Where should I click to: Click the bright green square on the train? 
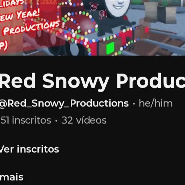click(x=110, y=48)
